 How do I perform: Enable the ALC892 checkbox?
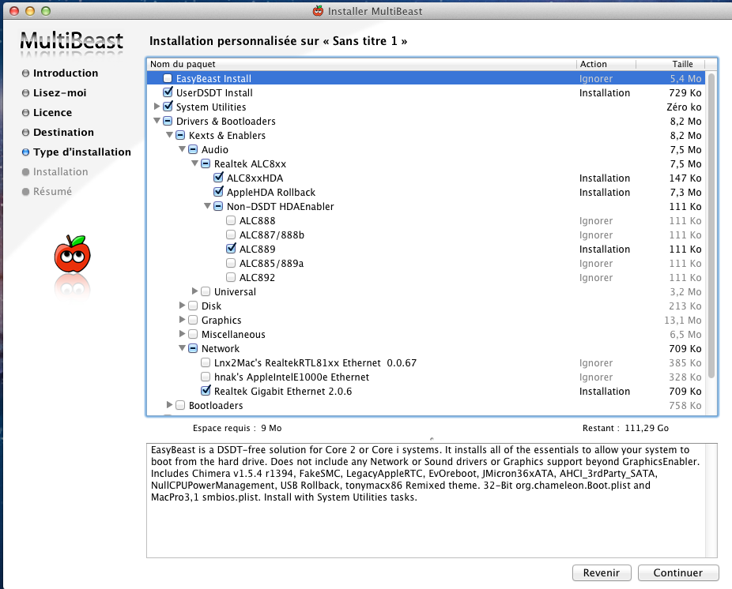coord(231,277)
